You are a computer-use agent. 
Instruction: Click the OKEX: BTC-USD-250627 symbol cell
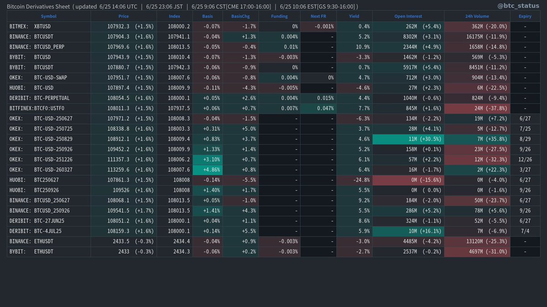click(x=49, y=119)
